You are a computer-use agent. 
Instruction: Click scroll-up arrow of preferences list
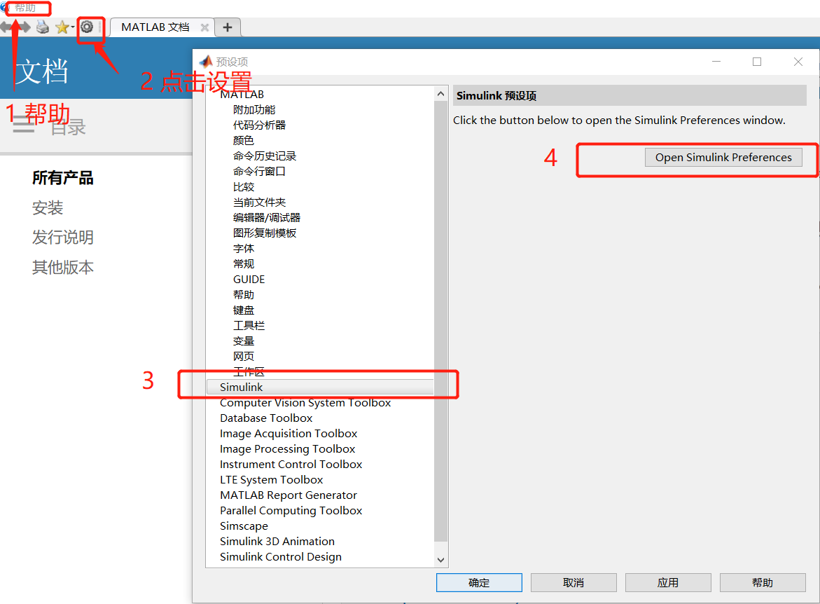pyautogui.click(x=441, y=94)
